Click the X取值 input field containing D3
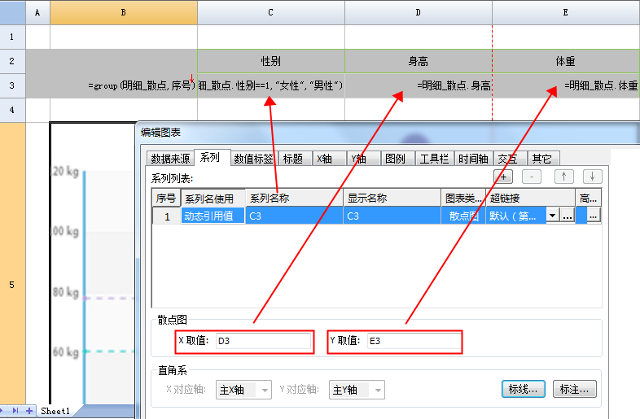 tap(263, 342)
